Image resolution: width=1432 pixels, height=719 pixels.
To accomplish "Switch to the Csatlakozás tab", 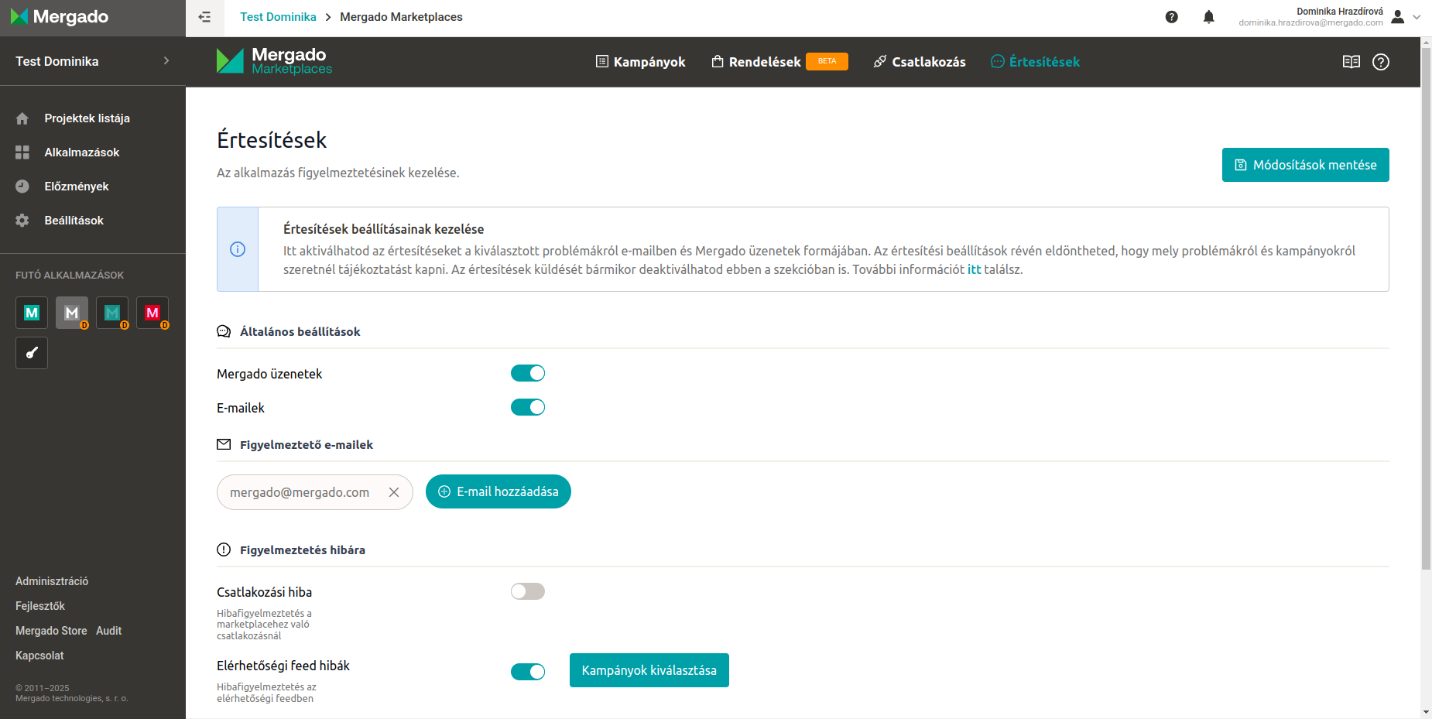I will tap(920, 62).
